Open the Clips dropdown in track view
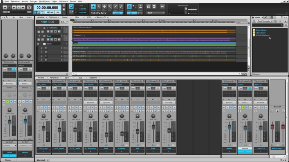The height and width of the screenshot is (162, 289). coord(78,17)
